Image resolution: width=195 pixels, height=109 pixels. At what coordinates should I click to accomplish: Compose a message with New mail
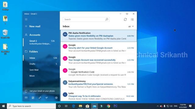[x=33, y=26]
